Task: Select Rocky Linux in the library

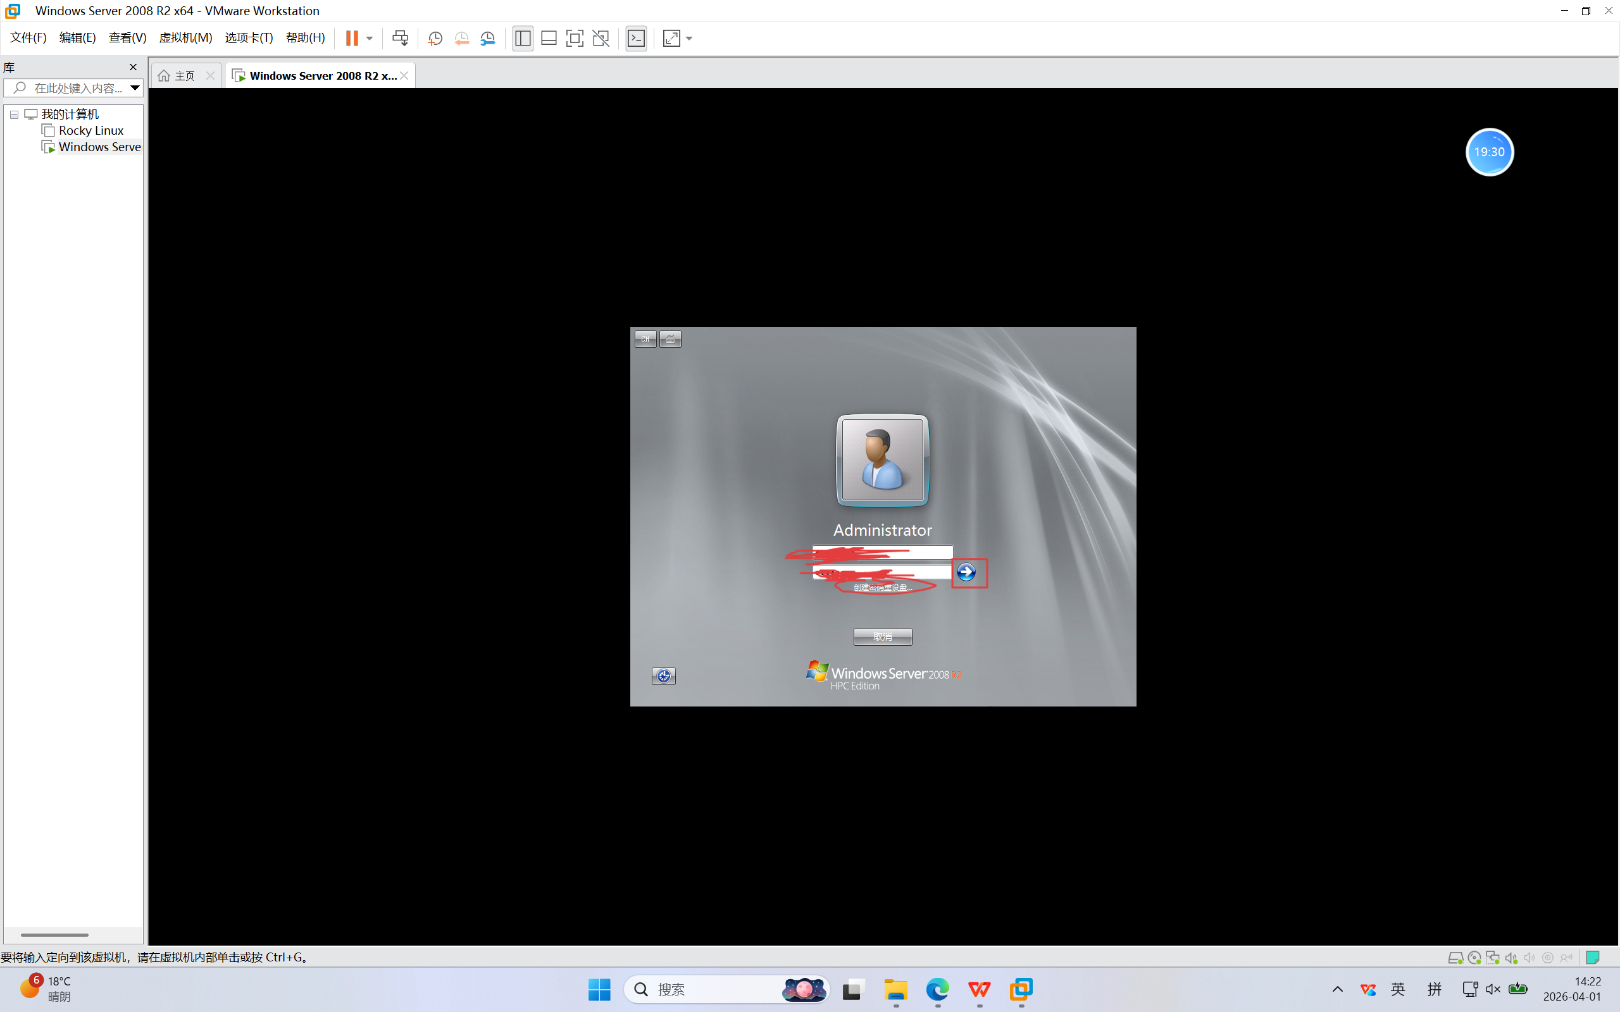Action: 91,130
